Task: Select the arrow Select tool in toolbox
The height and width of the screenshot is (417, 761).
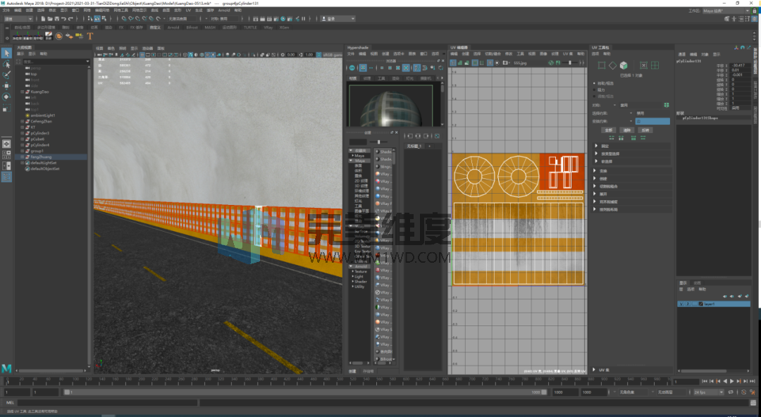Action: coord(6,53)
